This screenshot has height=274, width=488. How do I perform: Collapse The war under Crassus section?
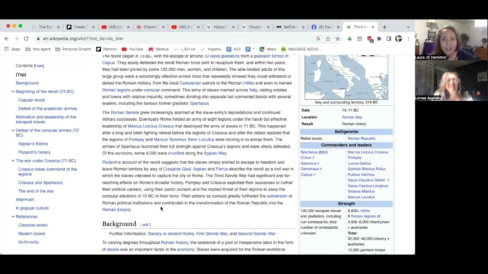click(x=13, y=161)
